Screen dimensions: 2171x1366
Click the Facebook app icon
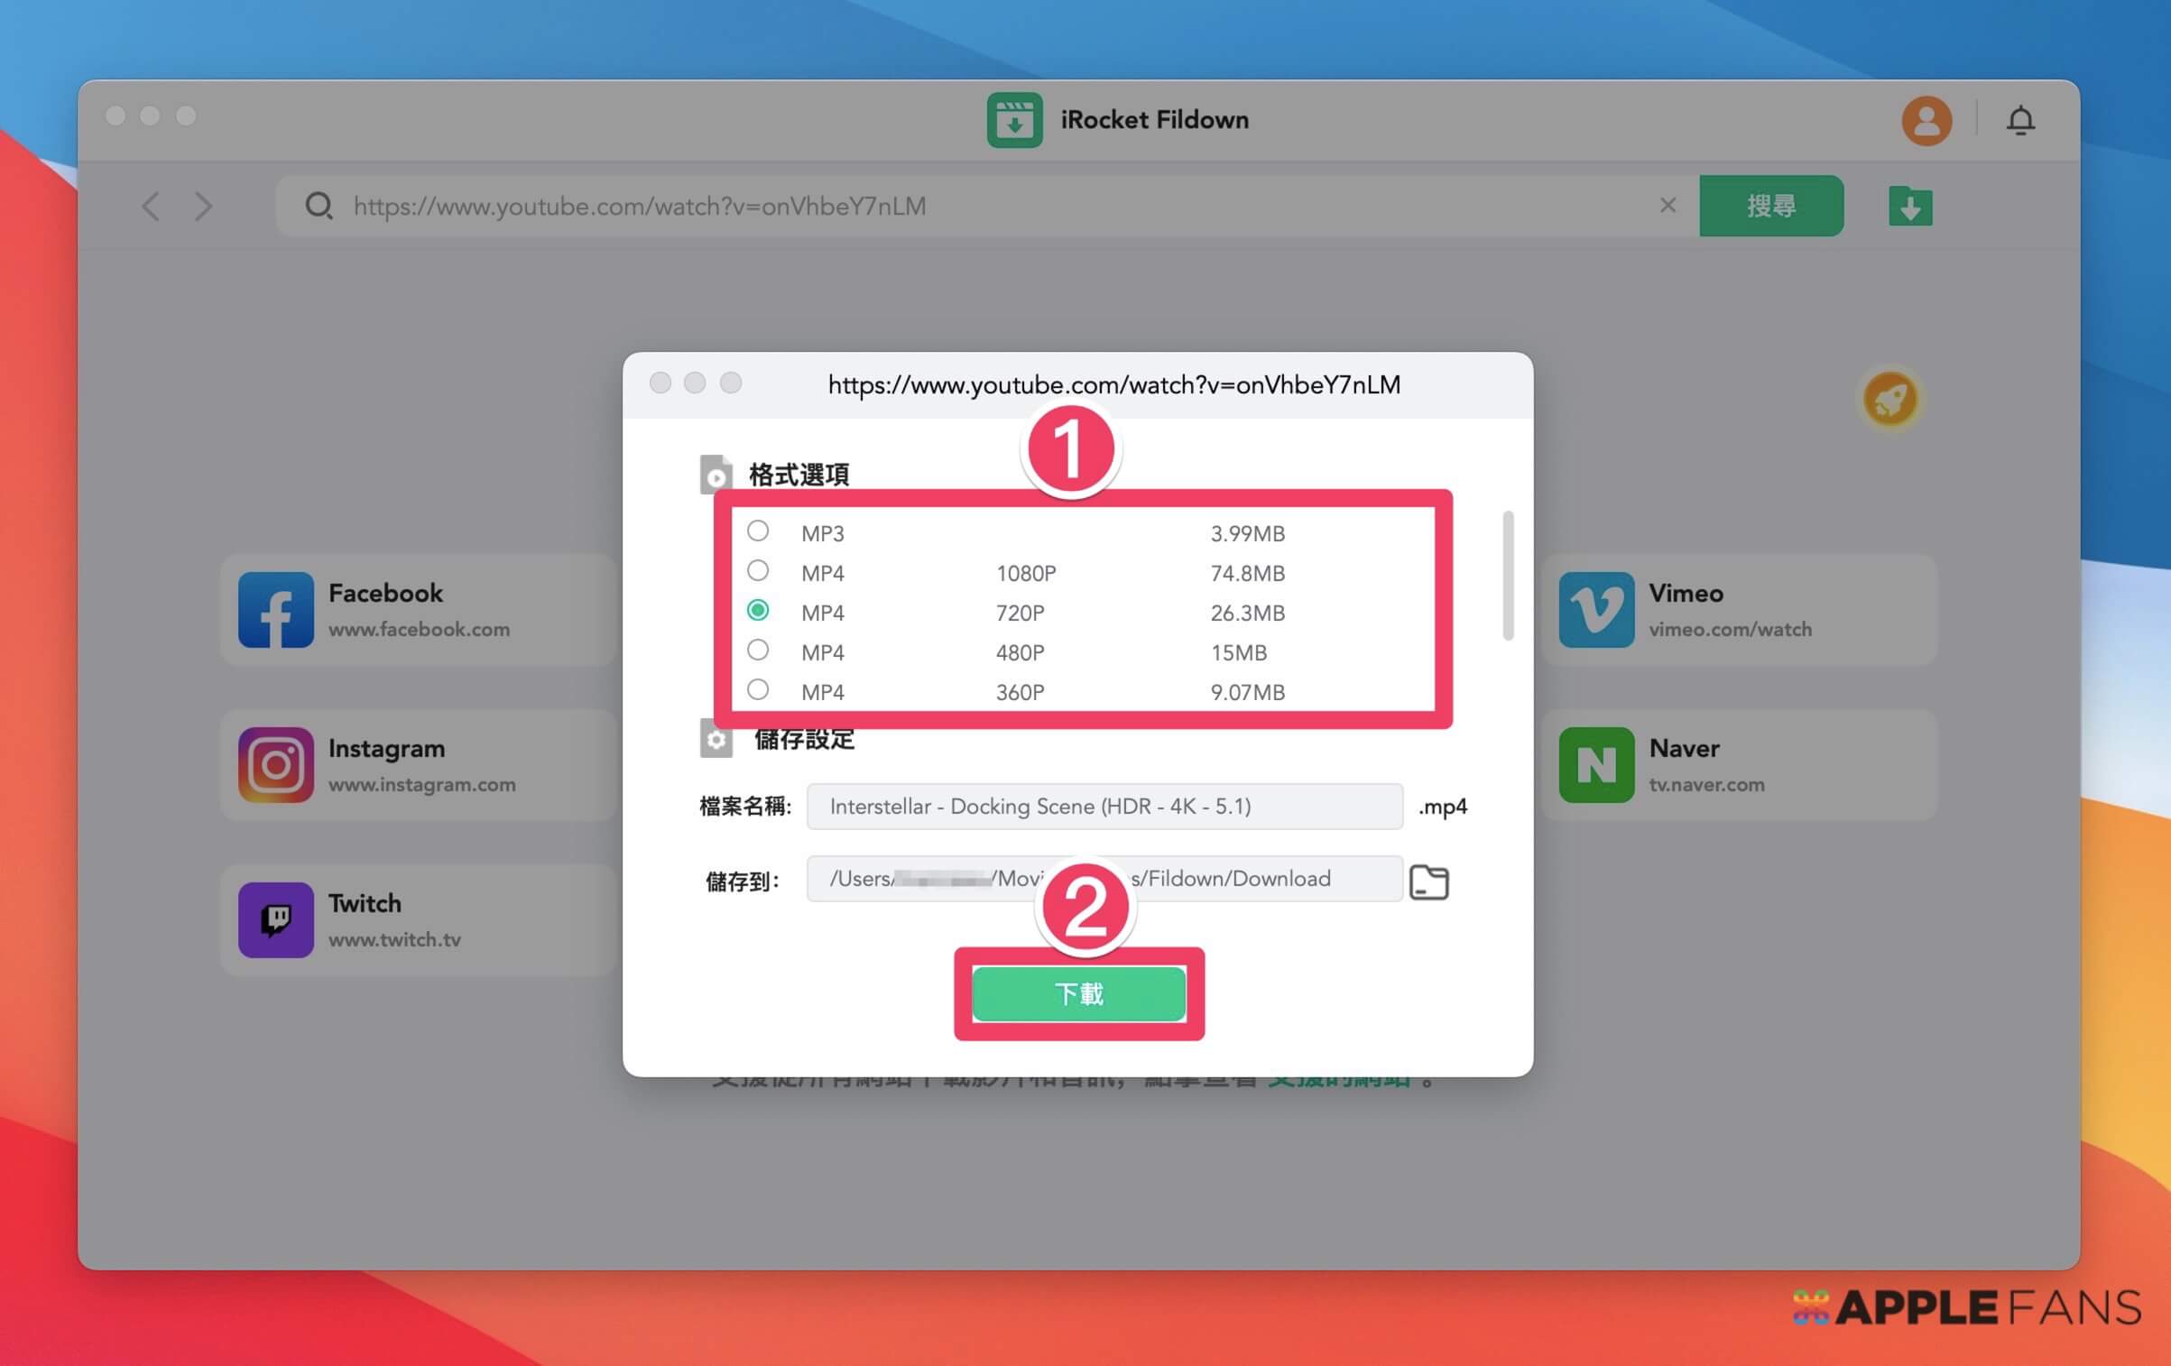(x=275, y=609)
